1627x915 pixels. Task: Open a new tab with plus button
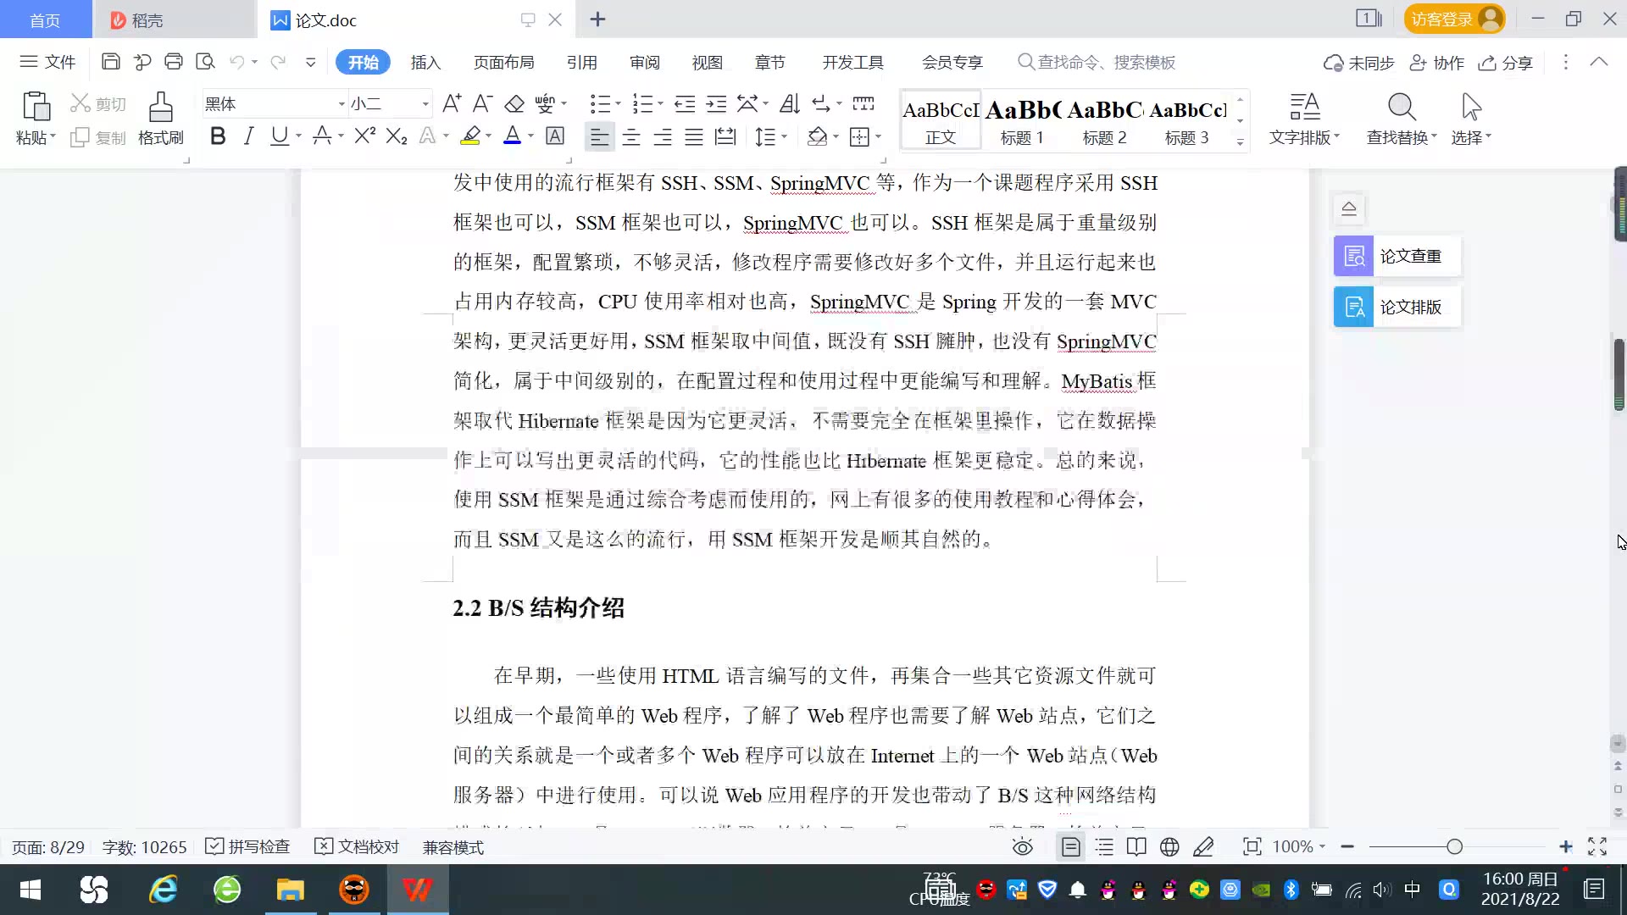pos(597,19)
